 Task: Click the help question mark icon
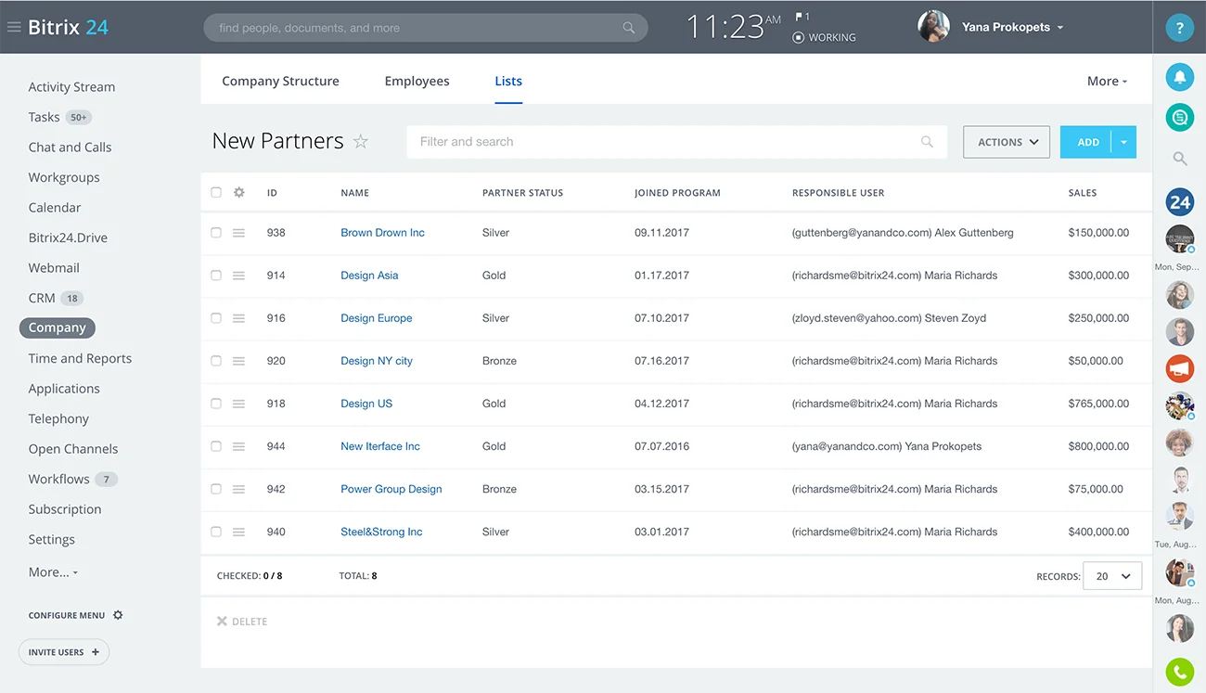click(x=1179, y=28)
